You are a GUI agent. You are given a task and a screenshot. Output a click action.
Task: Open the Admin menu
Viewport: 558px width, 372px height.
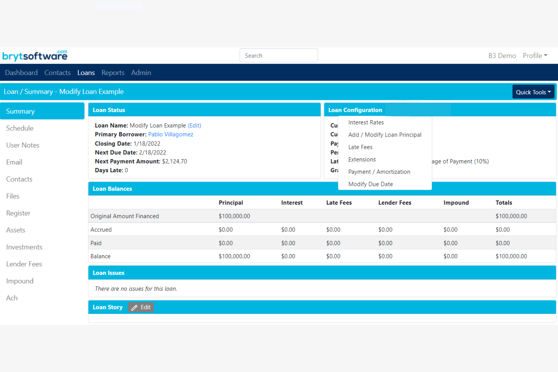(141, 72)
